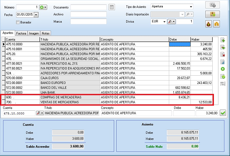Click the Asiento Debe total 8.165.075,11

click(183, 133)
